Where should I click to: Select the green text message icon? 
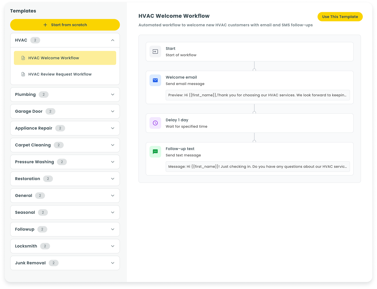(155, 152)
